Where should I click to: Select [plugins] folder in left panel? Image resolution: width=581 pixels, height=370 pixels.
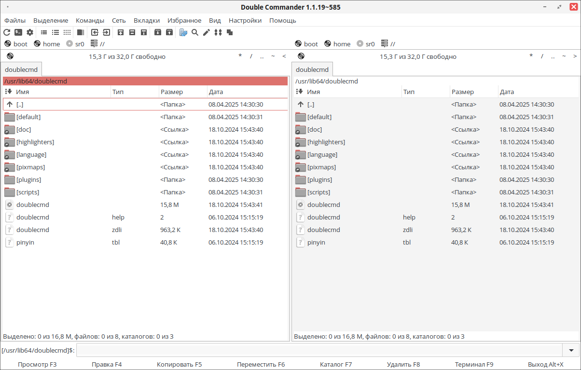145,179
